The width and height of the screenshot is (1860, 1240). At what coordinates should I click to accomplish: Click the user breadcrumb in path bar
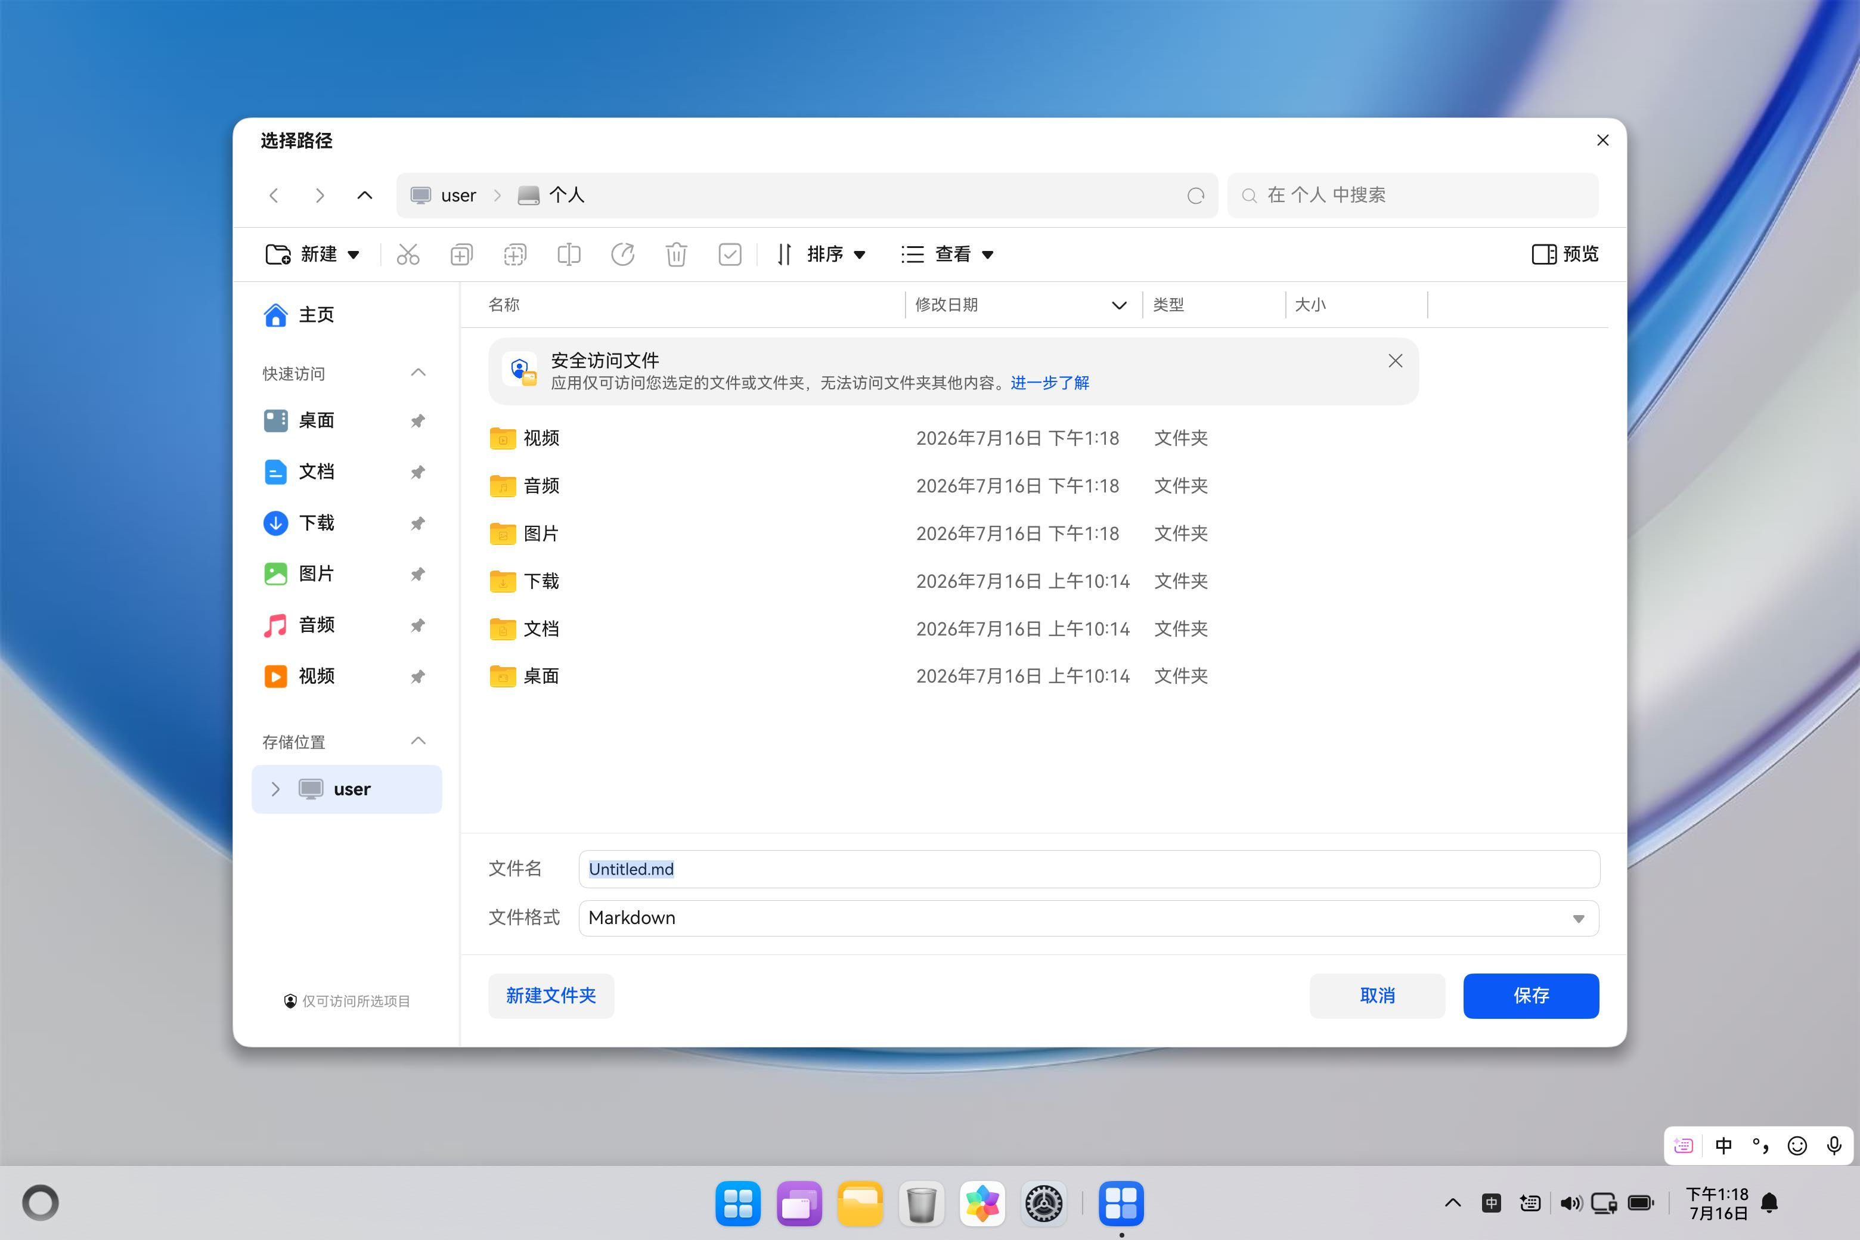444,196
